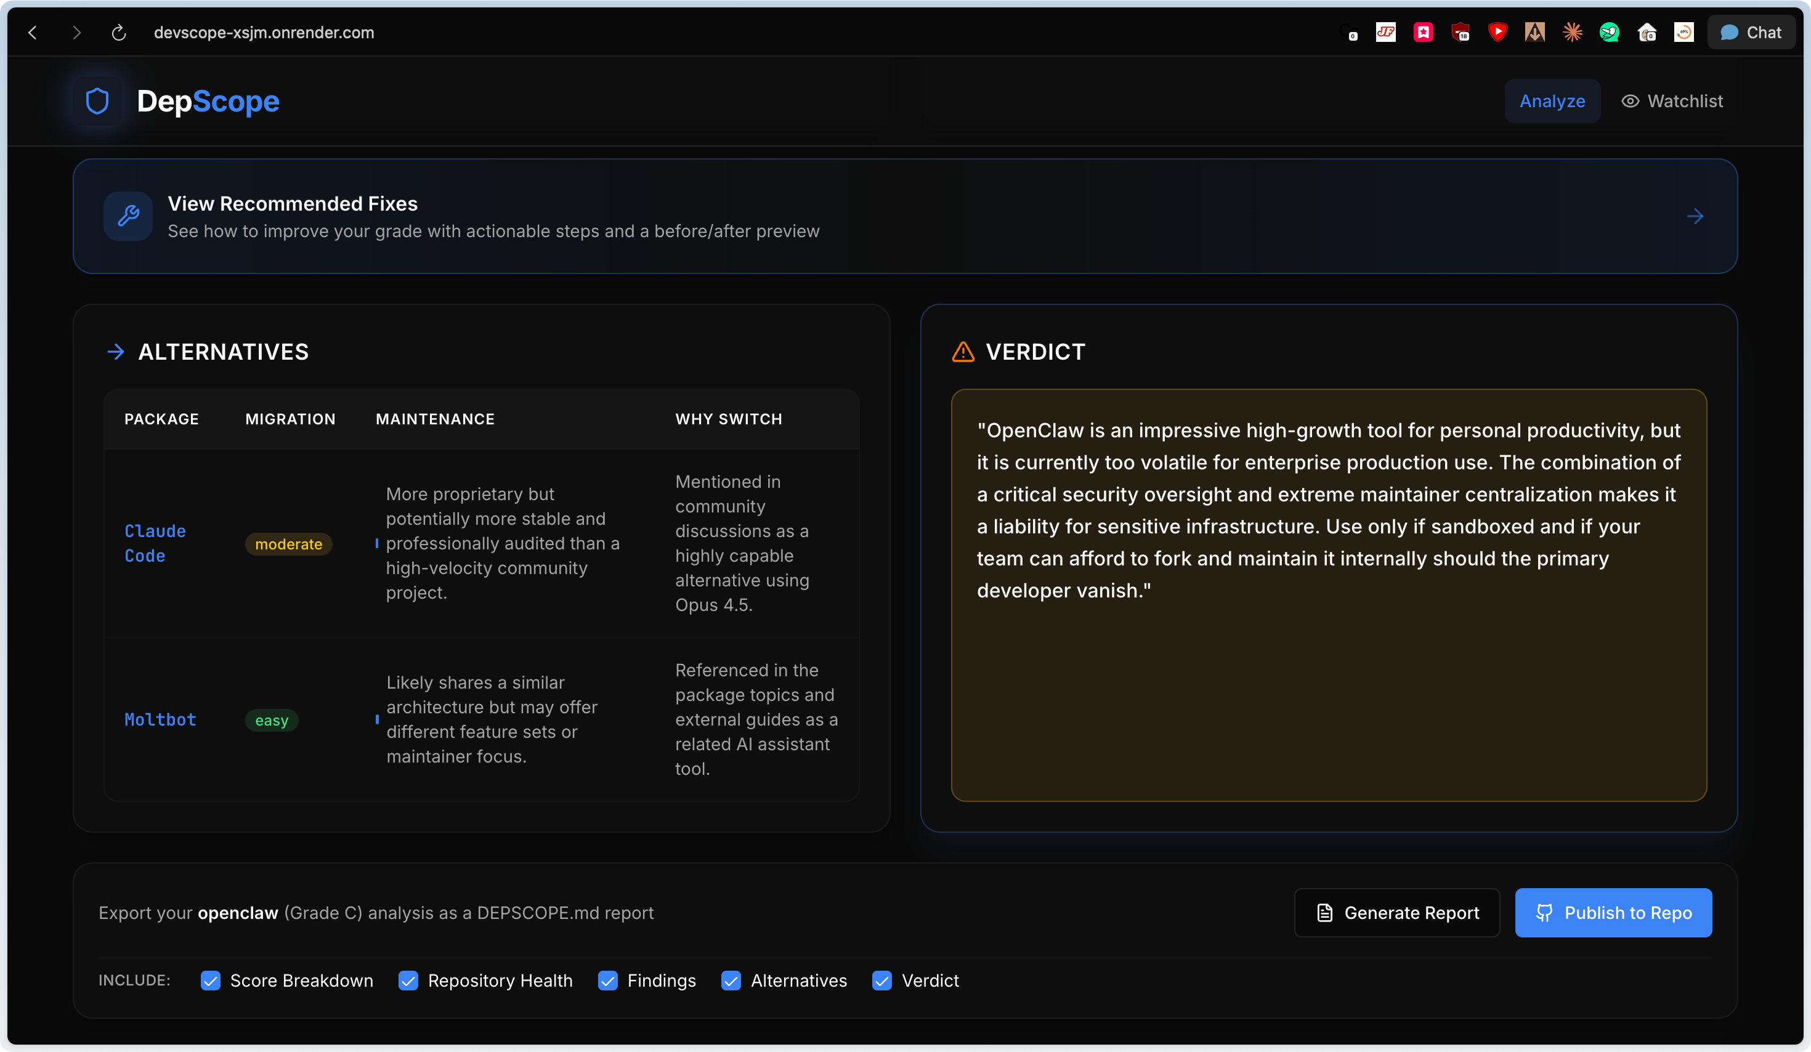The width and height of the screenshot is (1811, 1052).
Task: Go back with the browser back arrow
Action: [32, 32]
